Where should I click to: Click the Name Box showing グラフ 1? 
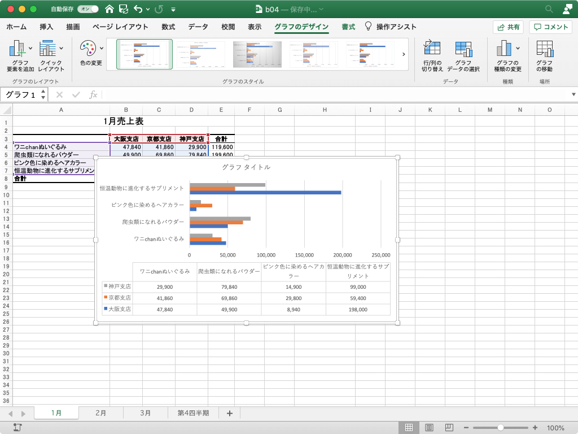[21, 95]
